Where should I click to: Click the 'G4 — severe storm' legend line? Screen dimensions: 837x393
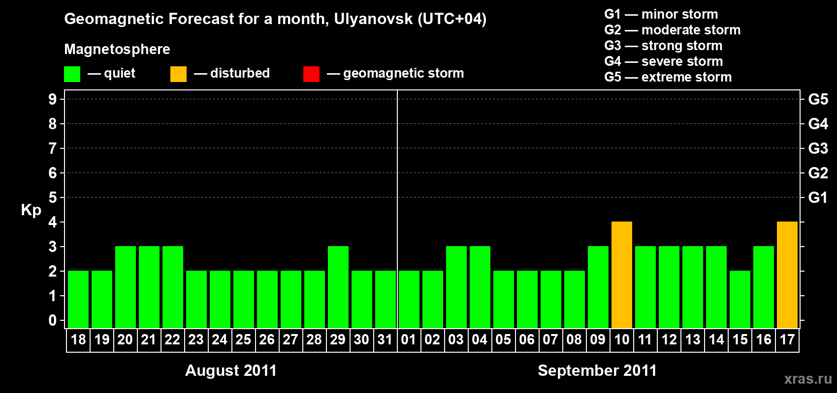click(664, 61)
